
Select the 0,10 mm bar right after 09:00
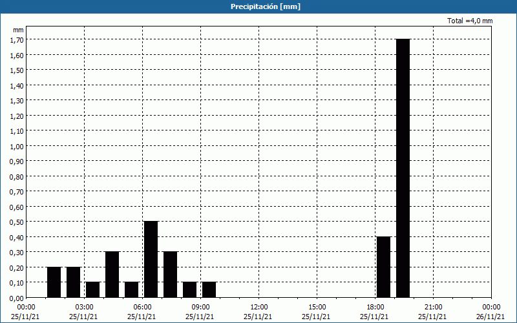pos(209,290)
